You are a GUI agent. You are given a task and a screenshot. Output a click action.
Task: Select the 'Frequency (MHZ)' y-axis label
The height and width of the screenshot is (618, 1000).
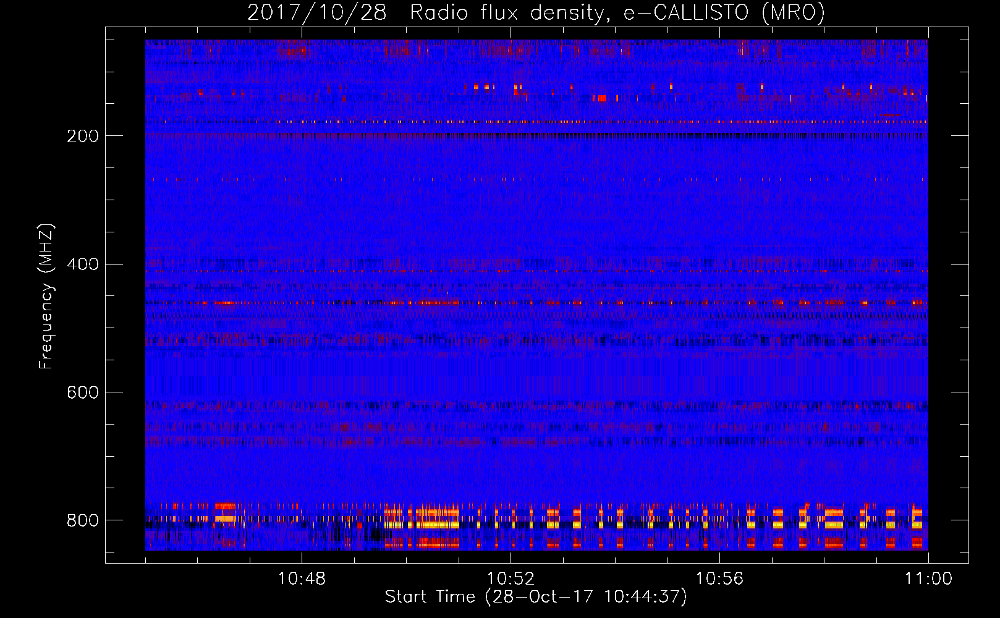click(46, 296)
